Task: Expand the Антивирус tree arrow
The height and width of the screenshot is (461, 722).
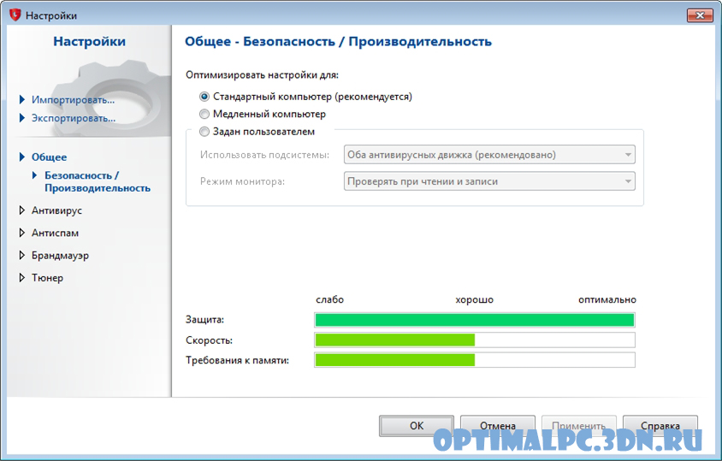Action: [x=21, y=210]
